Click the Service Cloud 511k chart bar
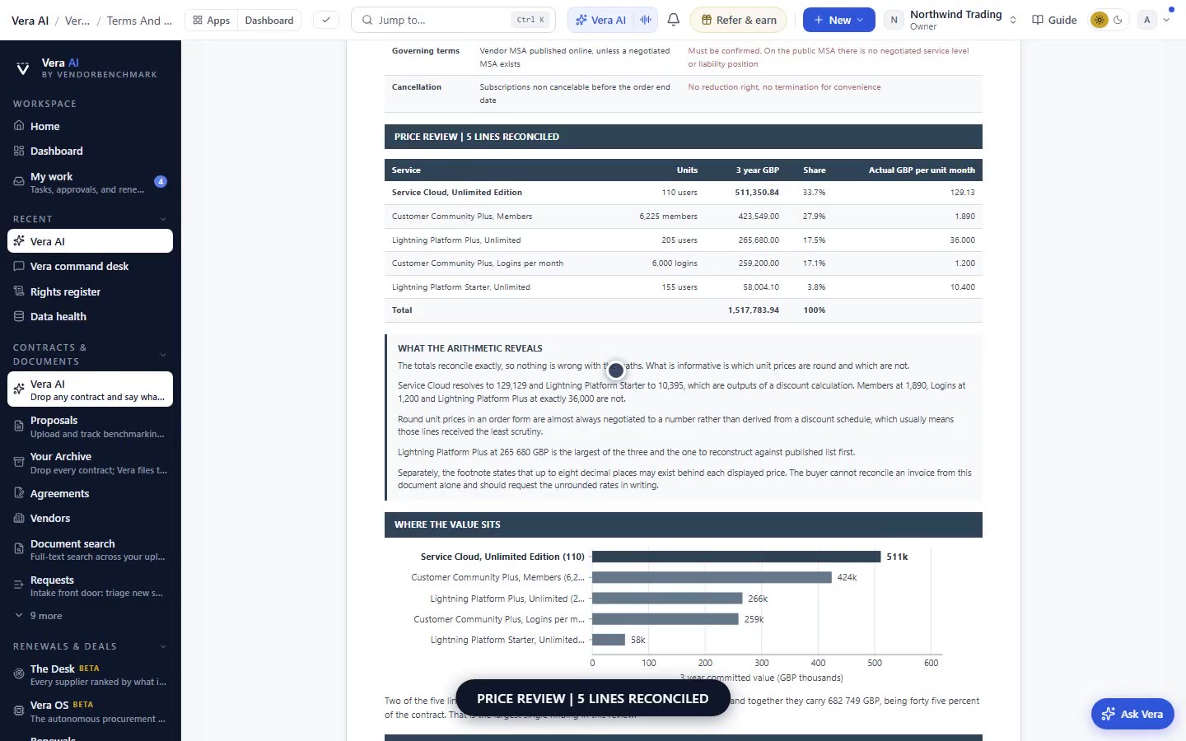This screenshot has height=741, width=1186. [736, 557]
